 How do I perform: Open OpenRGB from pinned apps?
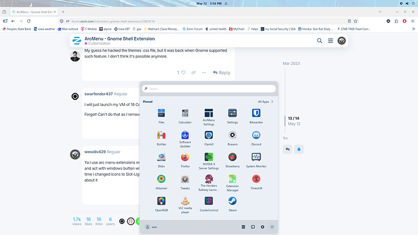coord(161,204)
